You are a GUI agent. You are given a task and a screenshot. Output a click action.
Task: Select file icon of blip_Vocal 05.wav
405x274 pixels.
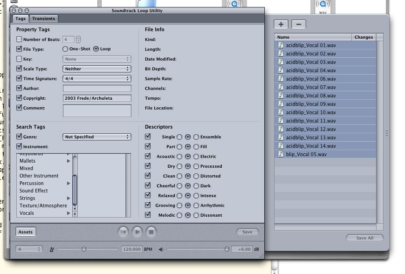point(281,154)
